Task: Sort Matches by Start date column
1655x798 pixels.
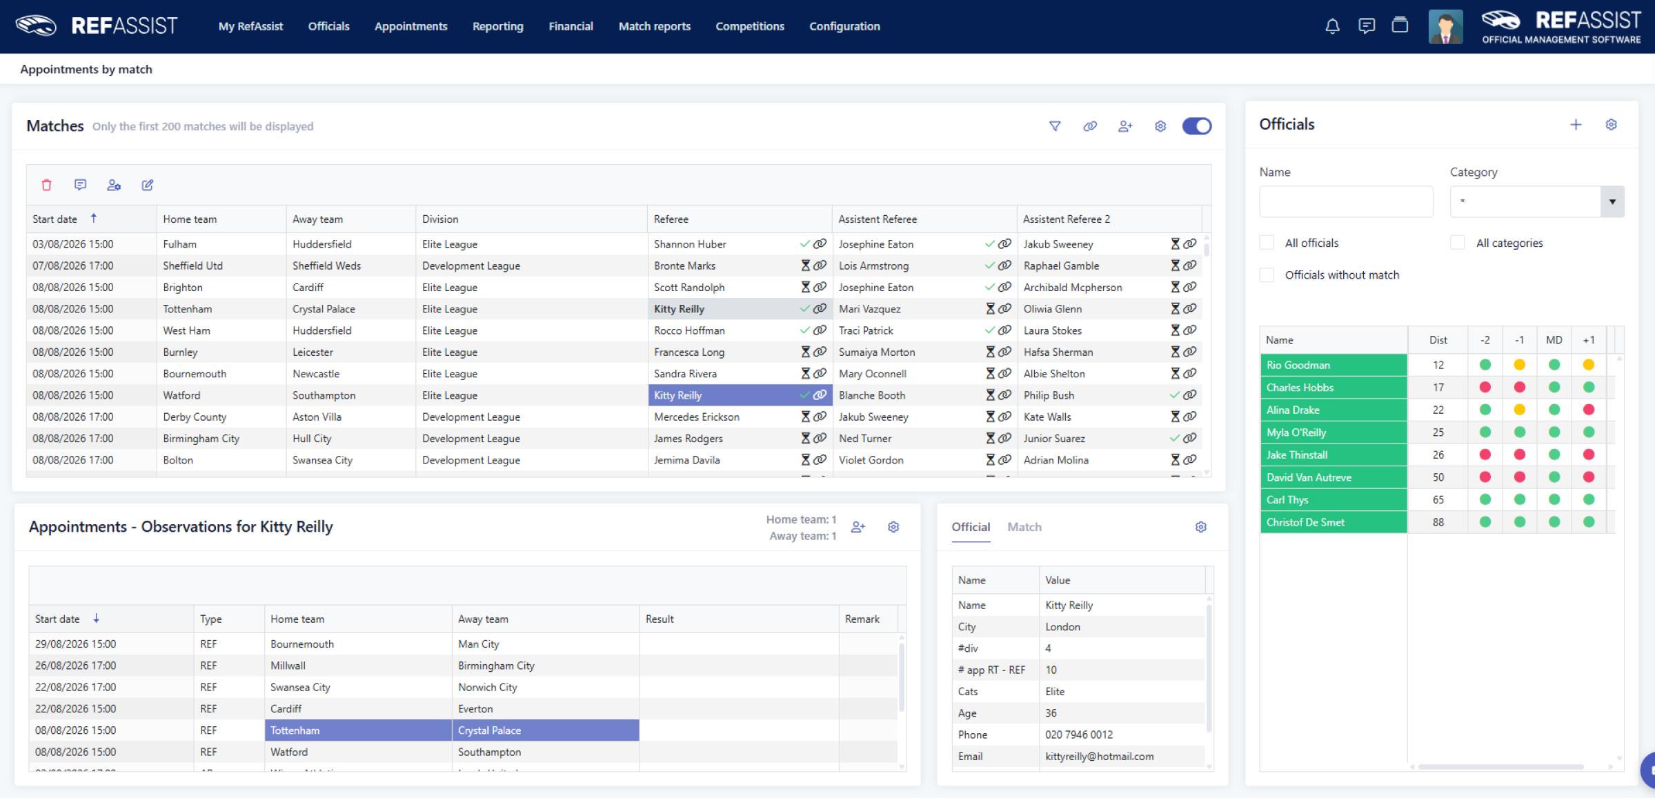Action: coord(55,219)
